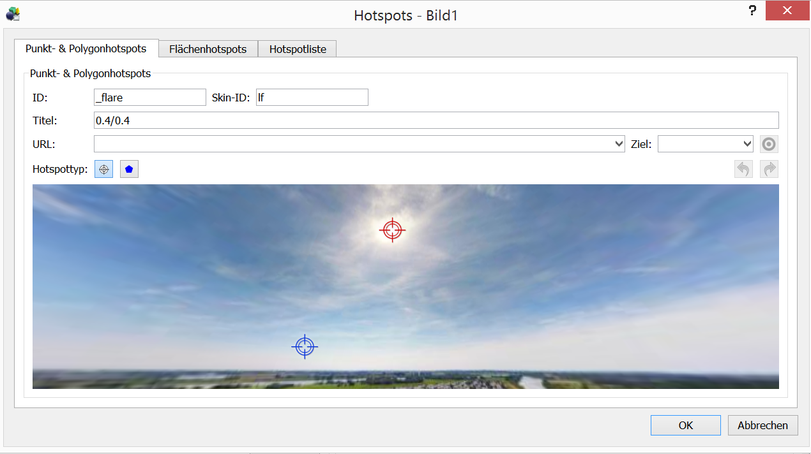This screenshot has height=454, width=811.
Task: Click the Titel field showing 0.4/0.4
Action: 436,121
